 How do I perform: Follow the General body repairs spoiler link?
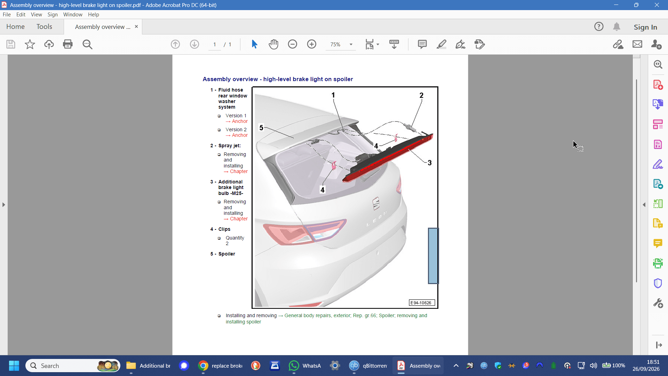tap(356, 315)
